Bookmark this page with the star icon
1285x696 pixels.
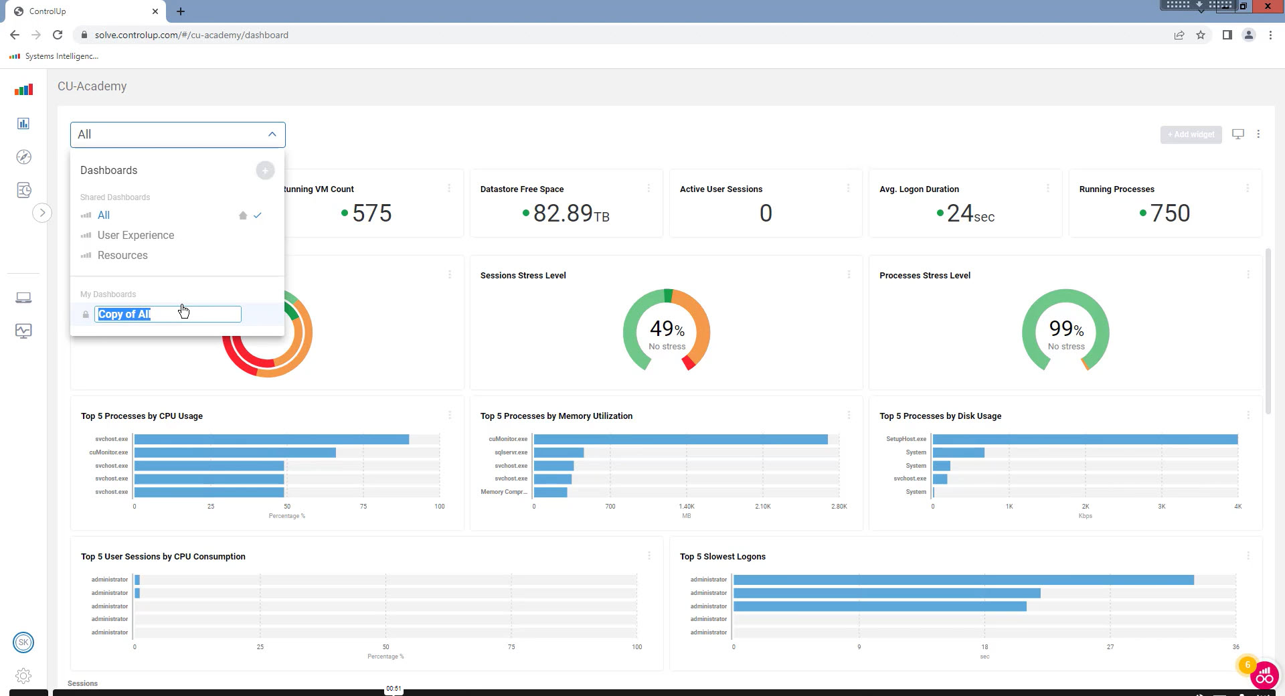point(1201,35)
